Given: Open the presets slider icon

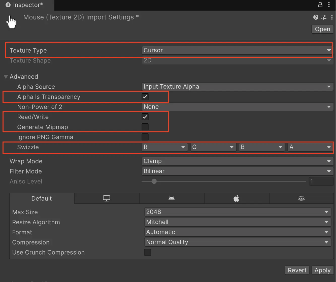Looking at the screenshot, I should pos(324,17).
